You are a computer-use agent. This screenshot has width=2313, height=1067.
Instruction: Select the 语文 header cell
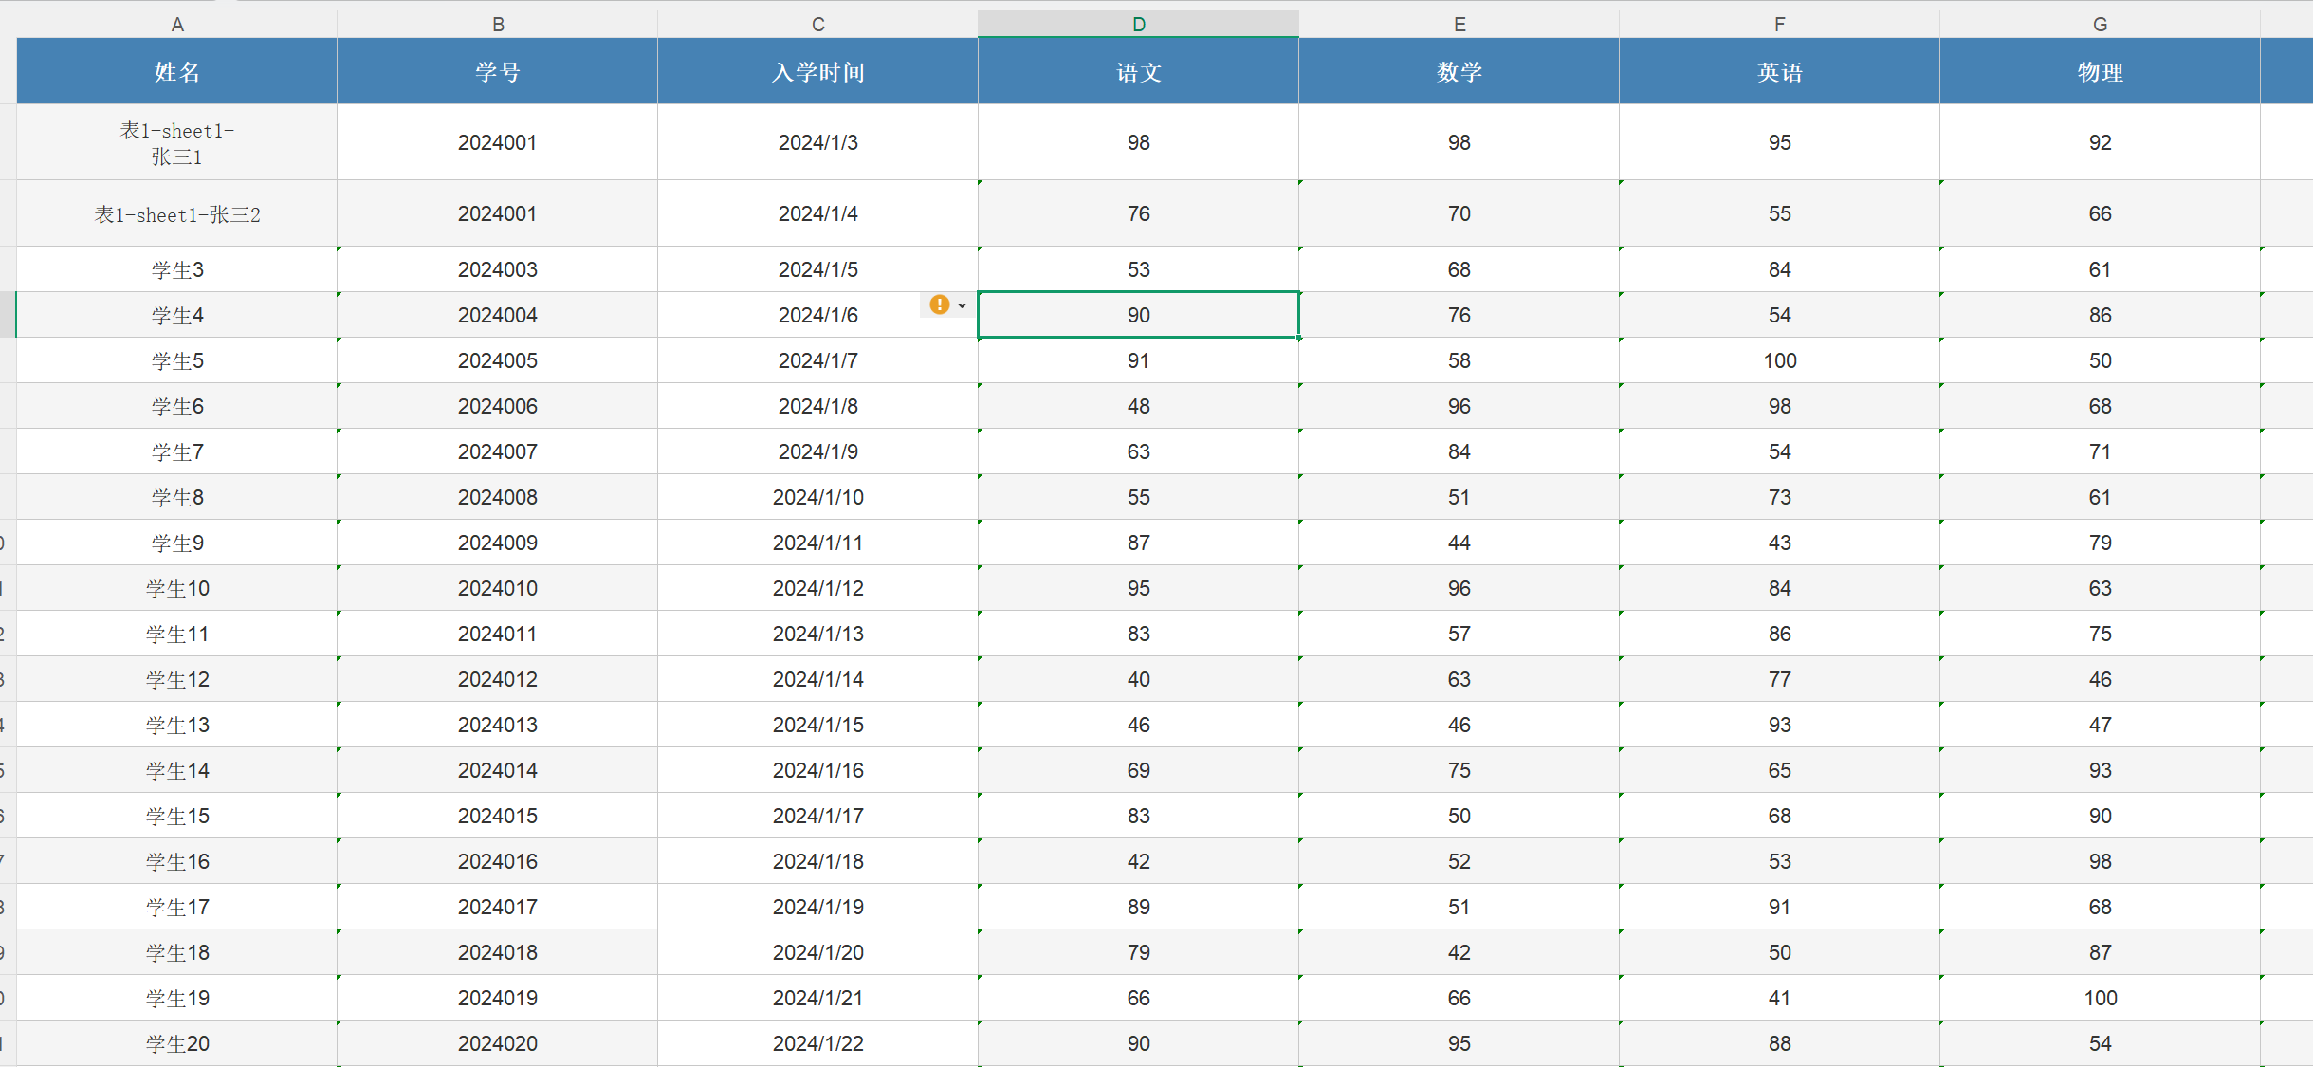pos(1138,72)
